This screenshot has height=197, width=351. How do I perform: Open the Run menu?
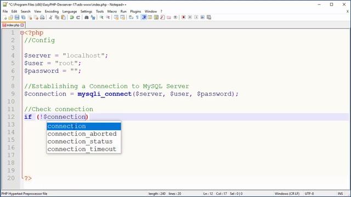pos(123,11)
